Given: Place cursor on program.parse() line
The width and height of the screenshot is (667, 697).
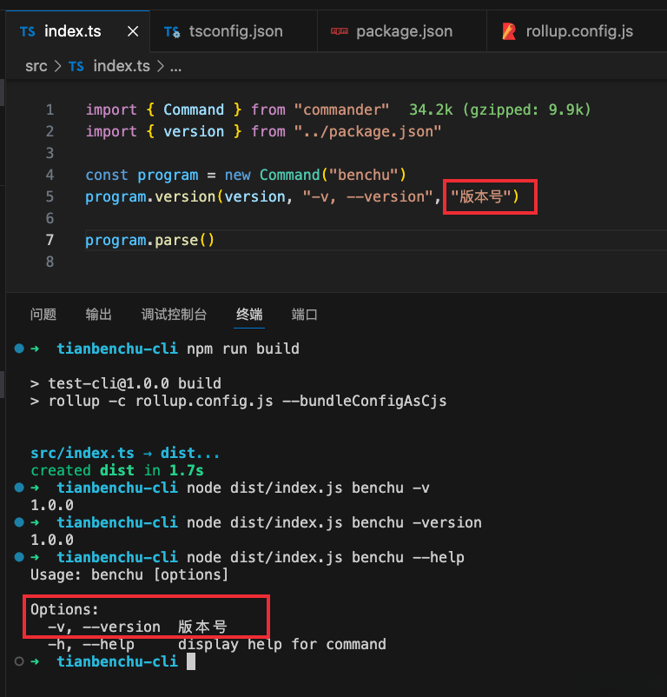Looking at the screenshot, I should [149, 240].
